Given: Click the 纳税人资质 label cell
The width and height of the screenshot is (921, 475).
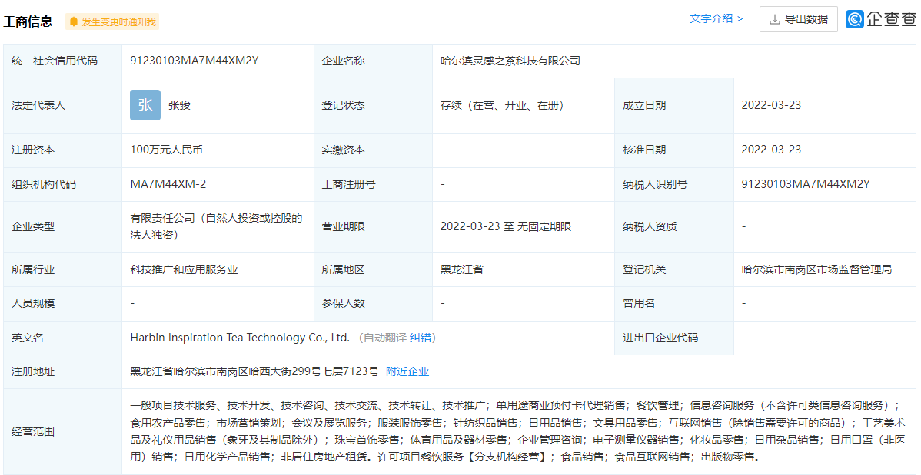Looking at the screenshot, I should (x=674, y=226).
